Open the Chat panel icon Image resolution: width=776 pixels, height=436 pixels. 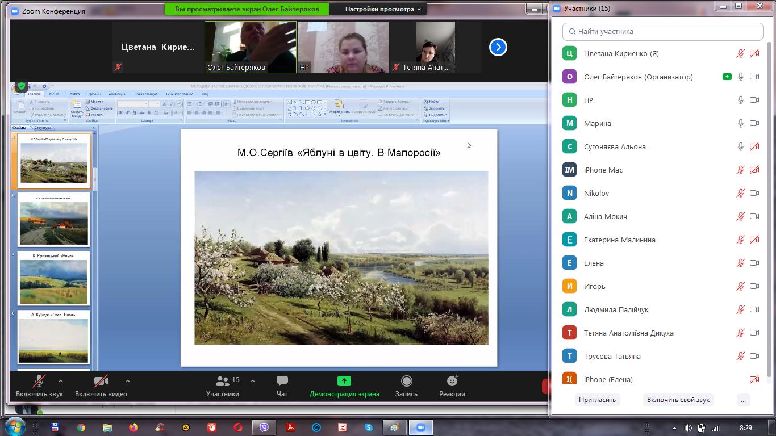tap(282, 381)
